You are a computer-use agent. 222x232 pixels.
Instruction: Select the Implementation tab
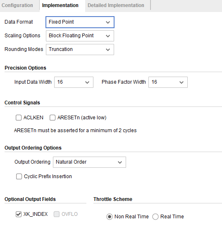[60, 5]
